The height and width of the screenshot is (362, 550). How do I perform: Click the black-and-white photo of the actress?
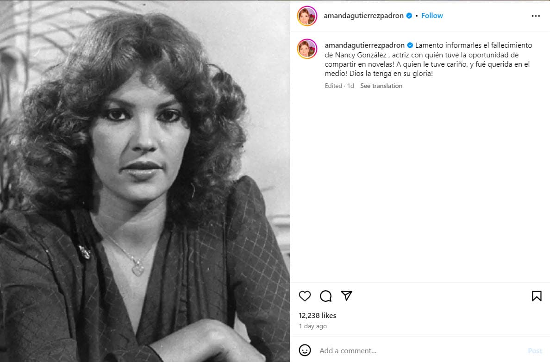(x=145, y=181)
